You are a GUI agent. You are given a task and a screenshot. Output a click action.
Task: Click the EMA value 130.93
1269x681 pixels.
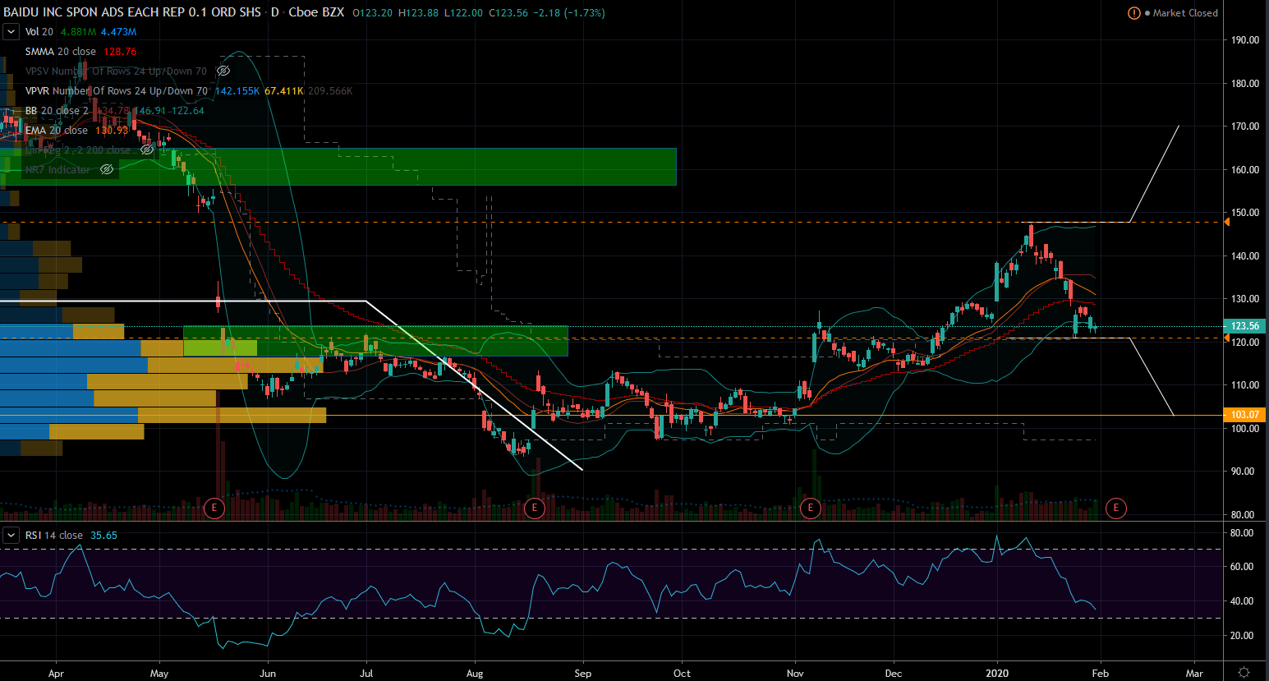click(112, 131)
